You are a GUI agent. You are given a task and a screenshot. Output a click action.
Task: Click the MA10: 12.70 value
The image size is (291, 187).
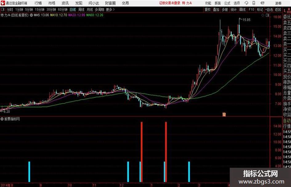[58, 15]
